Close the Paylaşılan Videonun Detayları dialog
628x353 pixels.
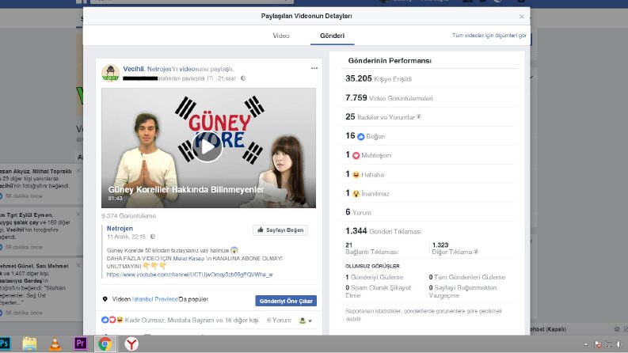point(521,17)
